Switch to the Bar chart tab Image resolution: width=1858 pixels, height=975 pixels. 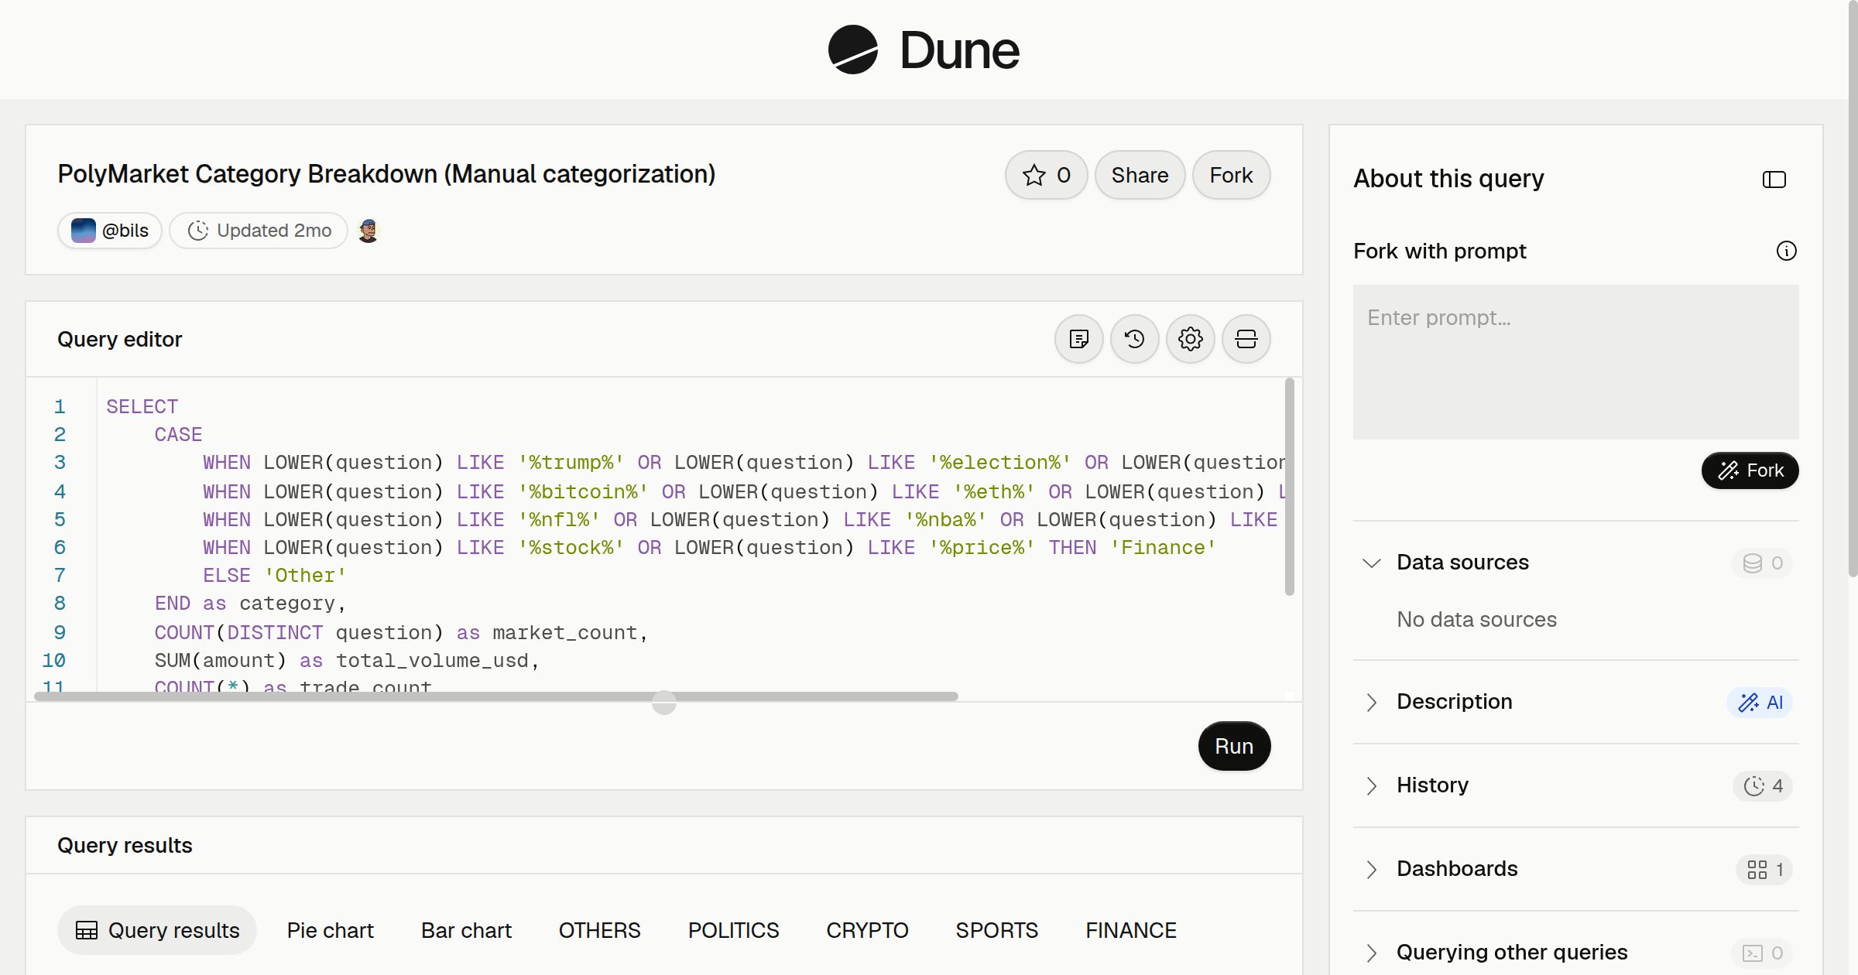pyautogui.click(x=466, y=930)
